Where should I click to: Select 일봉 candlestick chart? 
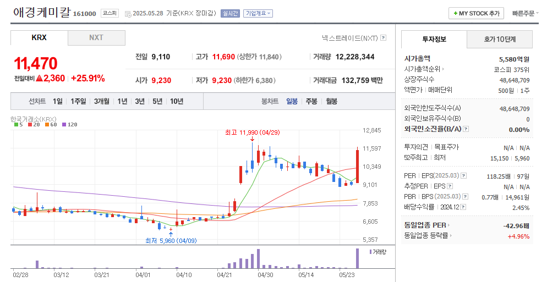(292, 102)
